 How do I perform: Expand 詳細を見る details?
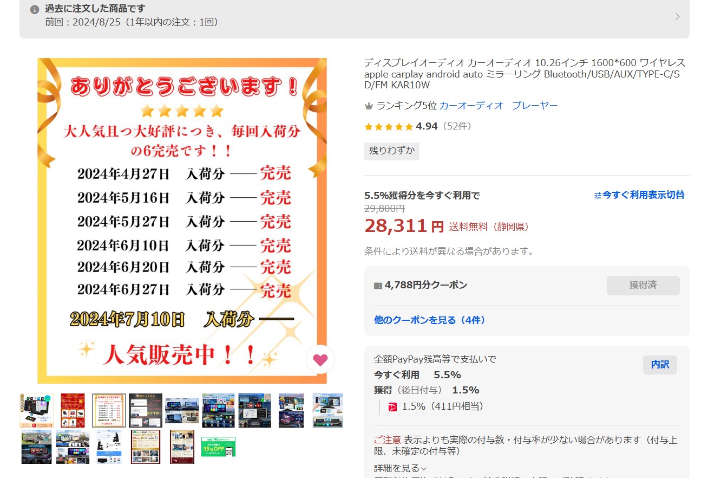click(x=401, y=468)
